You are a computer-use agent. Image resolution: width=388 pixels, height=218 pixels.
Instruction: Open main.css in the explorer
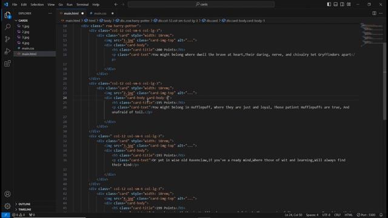28,48
